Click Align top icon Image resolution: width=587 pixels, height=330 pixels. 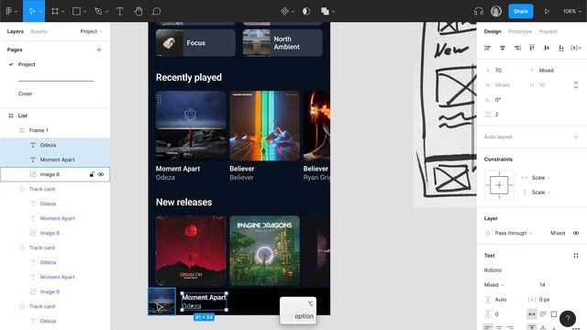(x=532, y=48)
